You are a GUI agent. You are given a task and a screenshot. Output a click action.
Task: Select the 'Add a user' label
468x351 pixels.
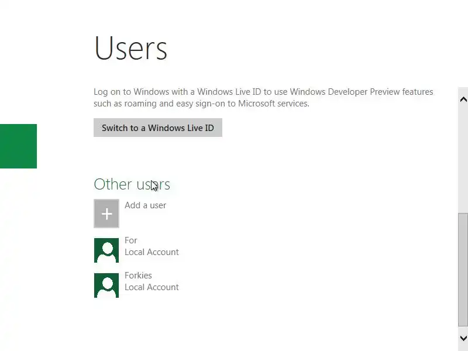point(145,205)
